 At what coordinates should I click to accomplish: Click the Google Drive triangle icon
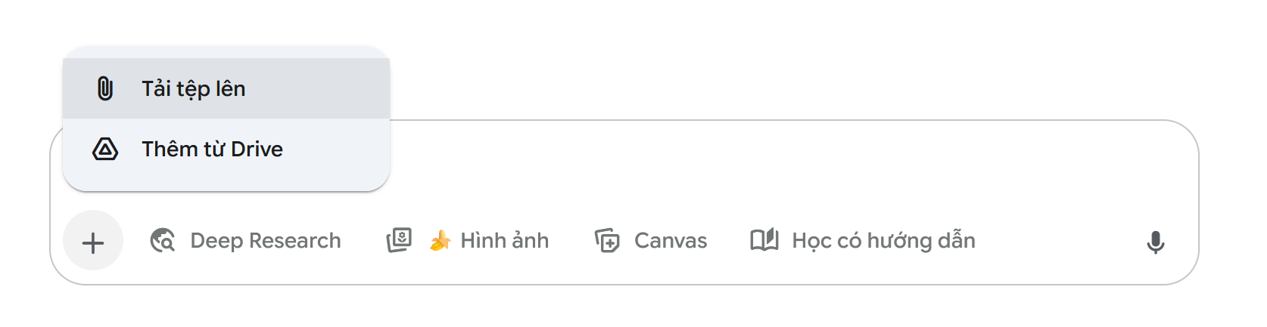105,149
